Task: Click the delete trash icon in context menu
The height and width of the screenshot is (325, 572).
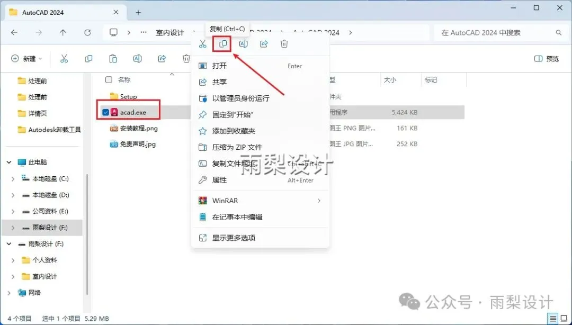Action: 284,44
